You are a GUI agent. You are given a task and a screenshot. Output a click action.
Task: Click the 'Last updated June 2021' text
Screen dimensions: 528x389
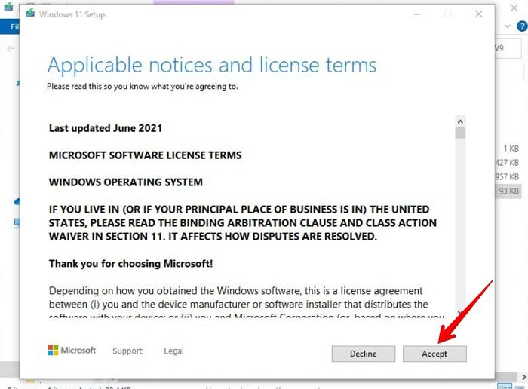[106, 128]
